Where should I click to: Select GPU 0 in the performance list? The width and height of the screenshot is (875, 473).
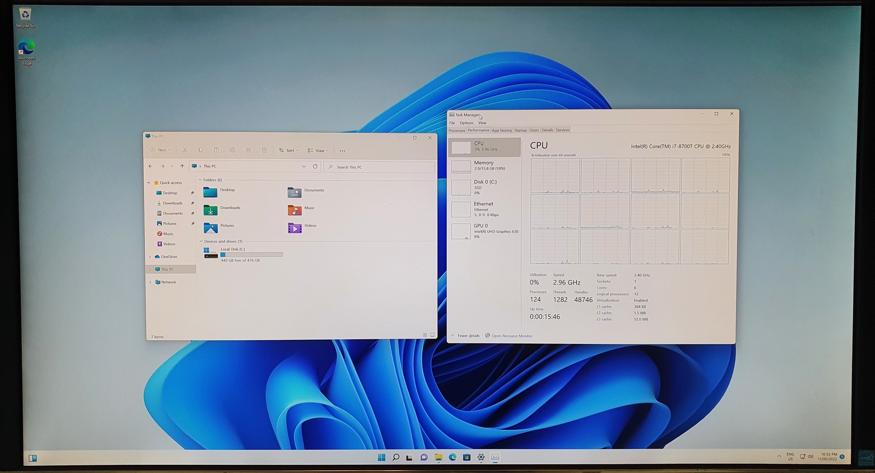(x=484, y=230)
